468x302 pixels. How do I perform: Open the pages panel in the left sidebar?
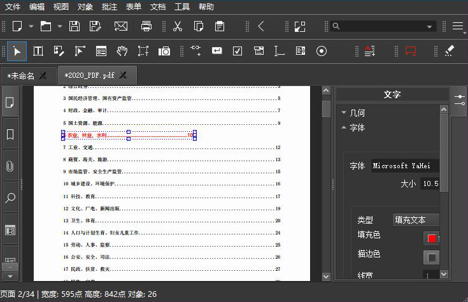click(10, 102)
